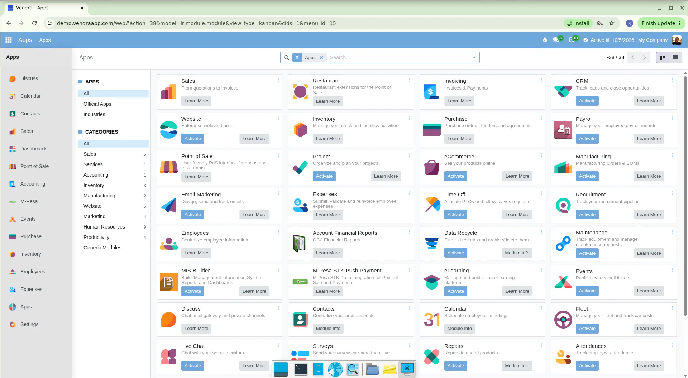Screen dimensions: 688x378
Task: Open the Accounting icon in the sidebar
Action: [x=13, y=184]
